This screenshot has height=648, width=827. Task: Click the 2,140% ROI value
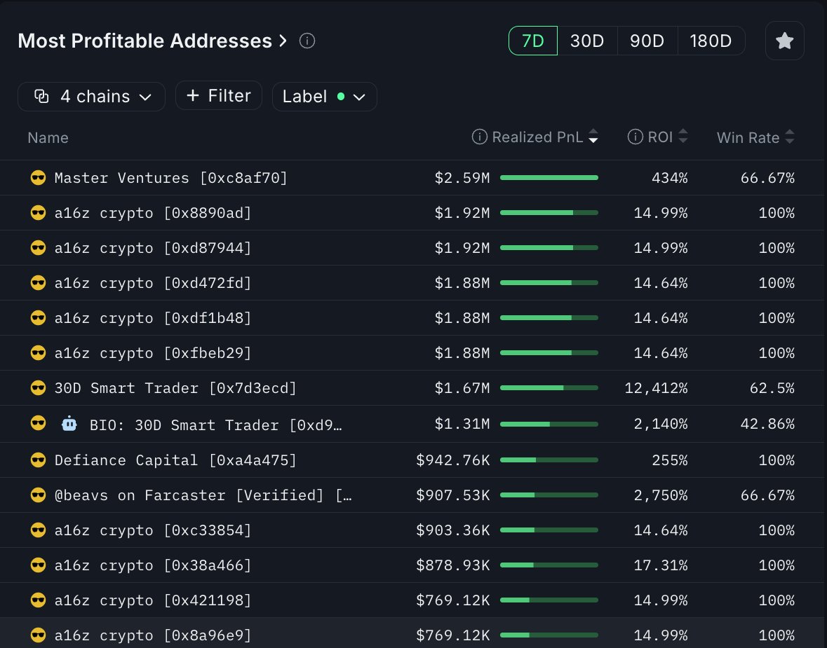(661, 424)
